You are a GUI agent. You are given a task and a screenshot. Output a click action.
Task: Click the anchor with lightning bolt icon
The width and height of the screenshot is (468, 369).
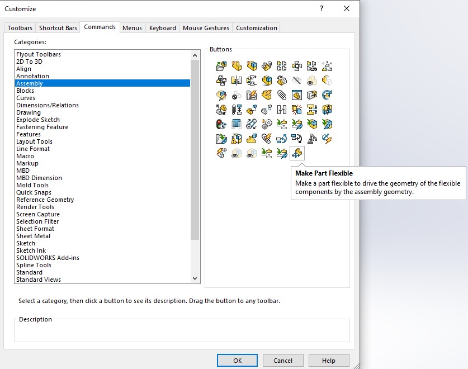[x=327, y=139]
